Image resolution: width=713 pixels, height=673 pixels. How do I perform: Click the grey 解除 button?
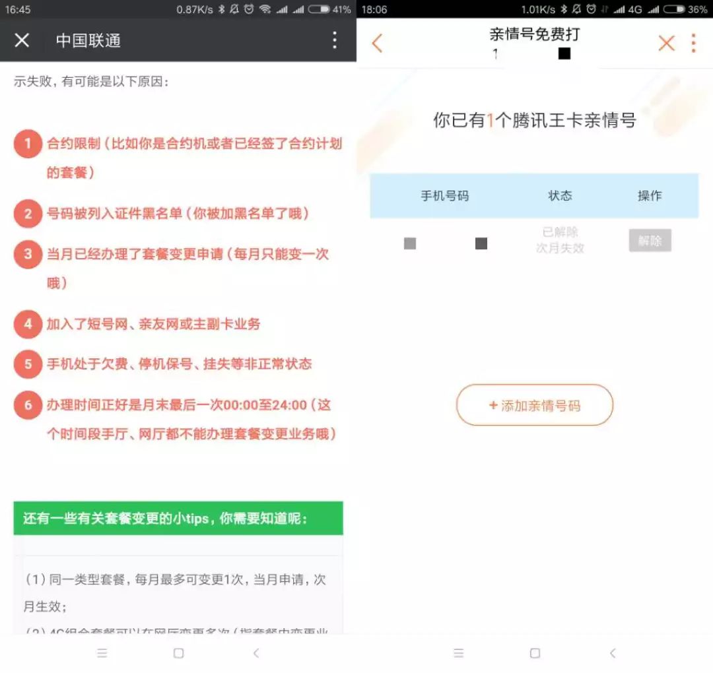click(650, 241)
